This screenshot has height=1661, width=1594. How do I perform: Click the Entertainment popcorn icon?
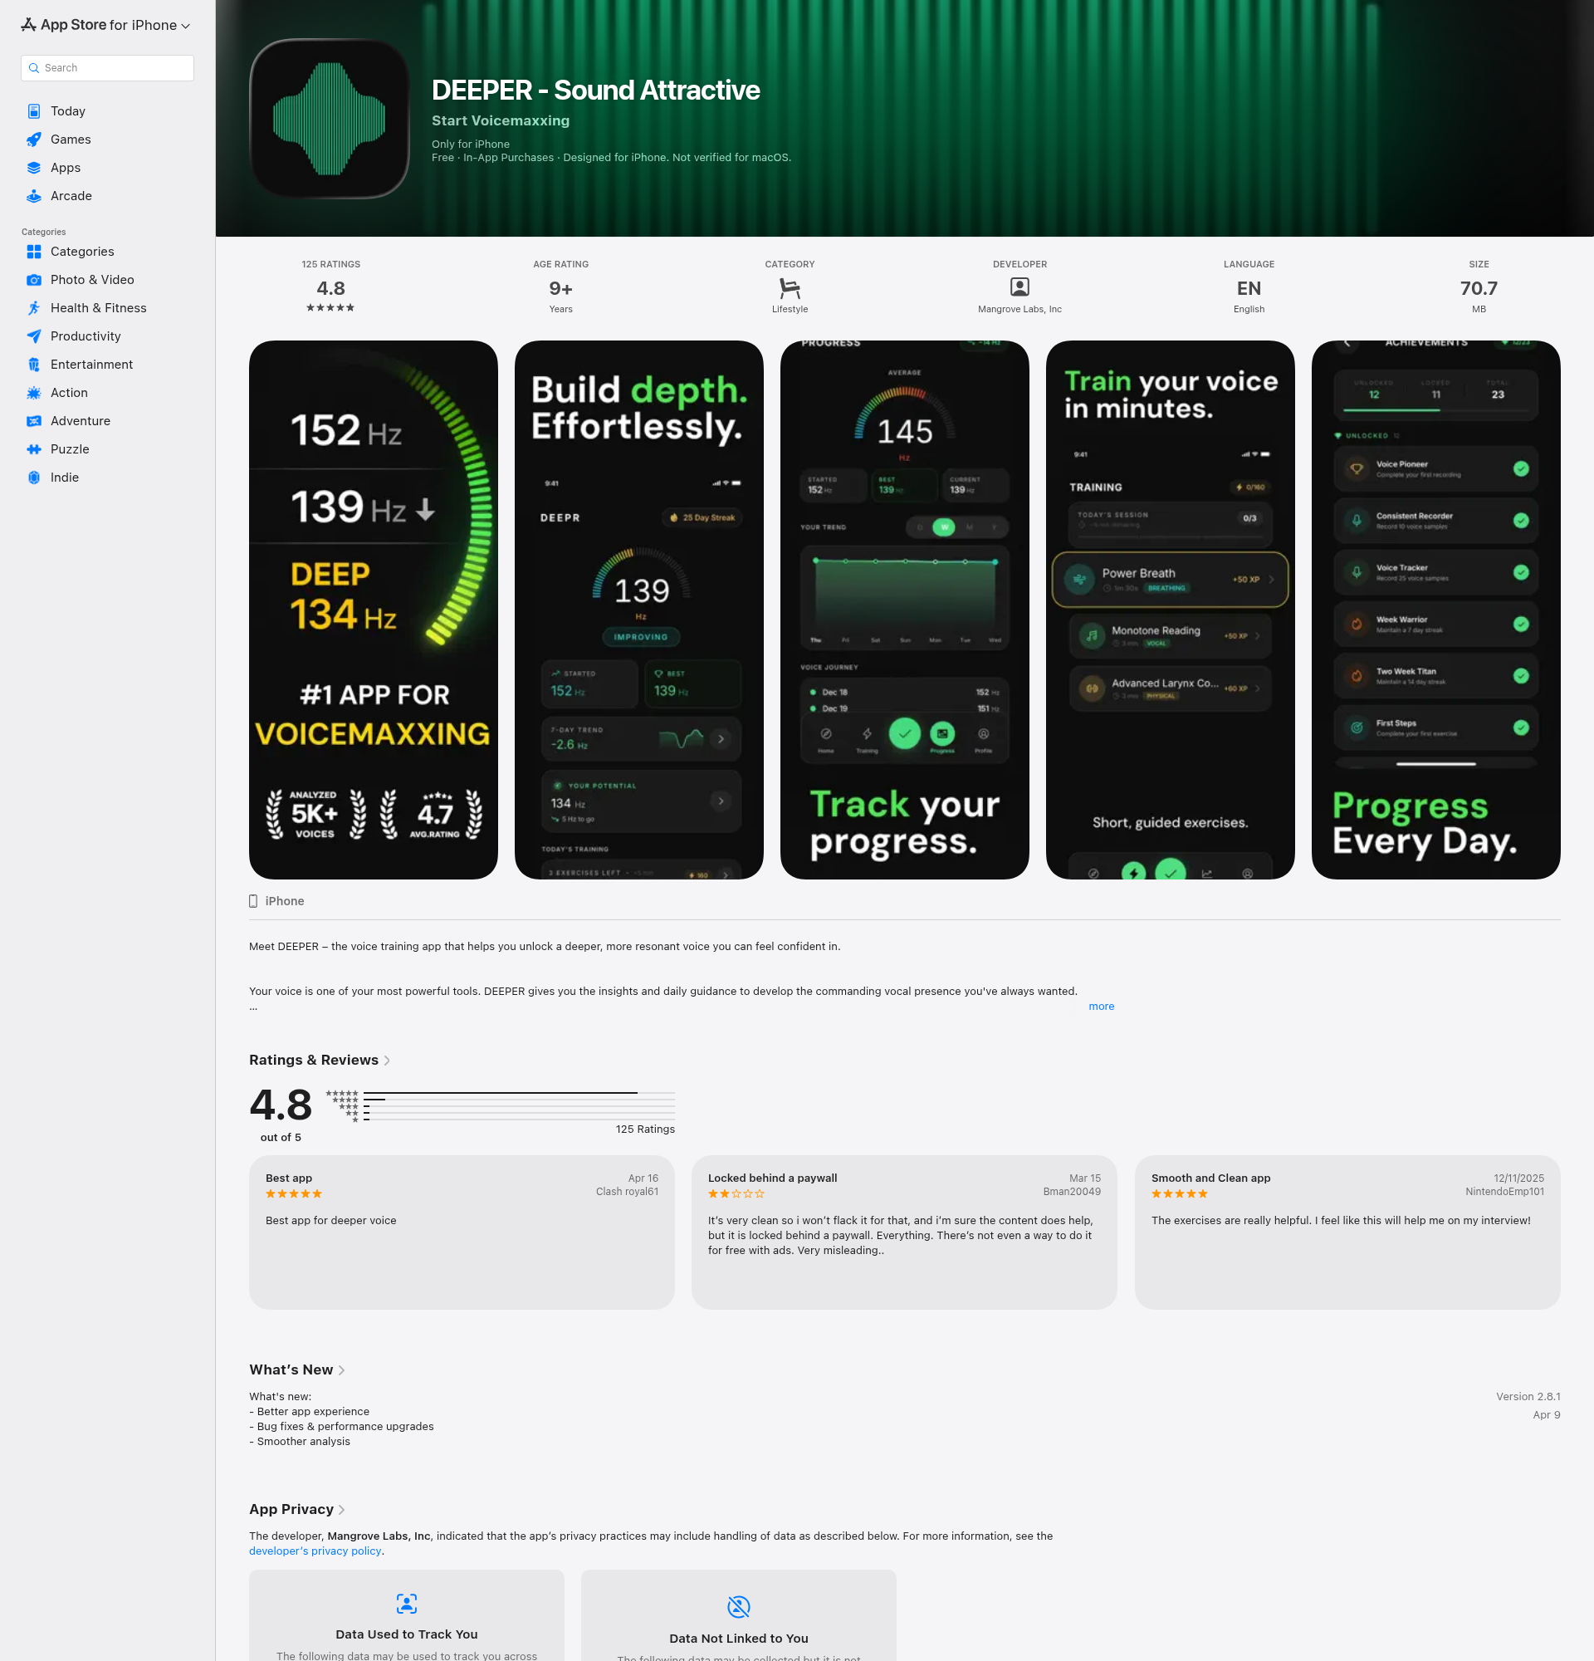(34, 365)
